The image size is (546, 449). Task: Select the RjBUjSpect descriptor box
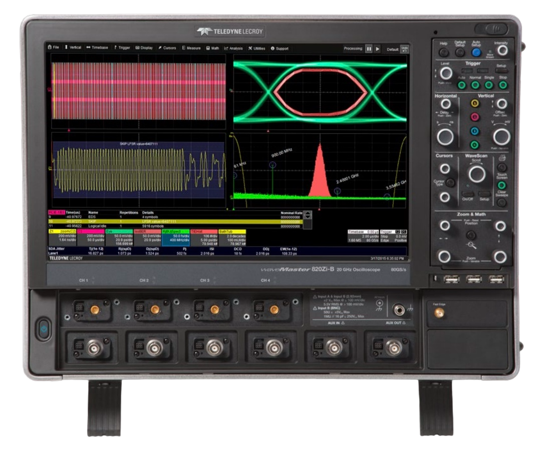pos(175,237)
